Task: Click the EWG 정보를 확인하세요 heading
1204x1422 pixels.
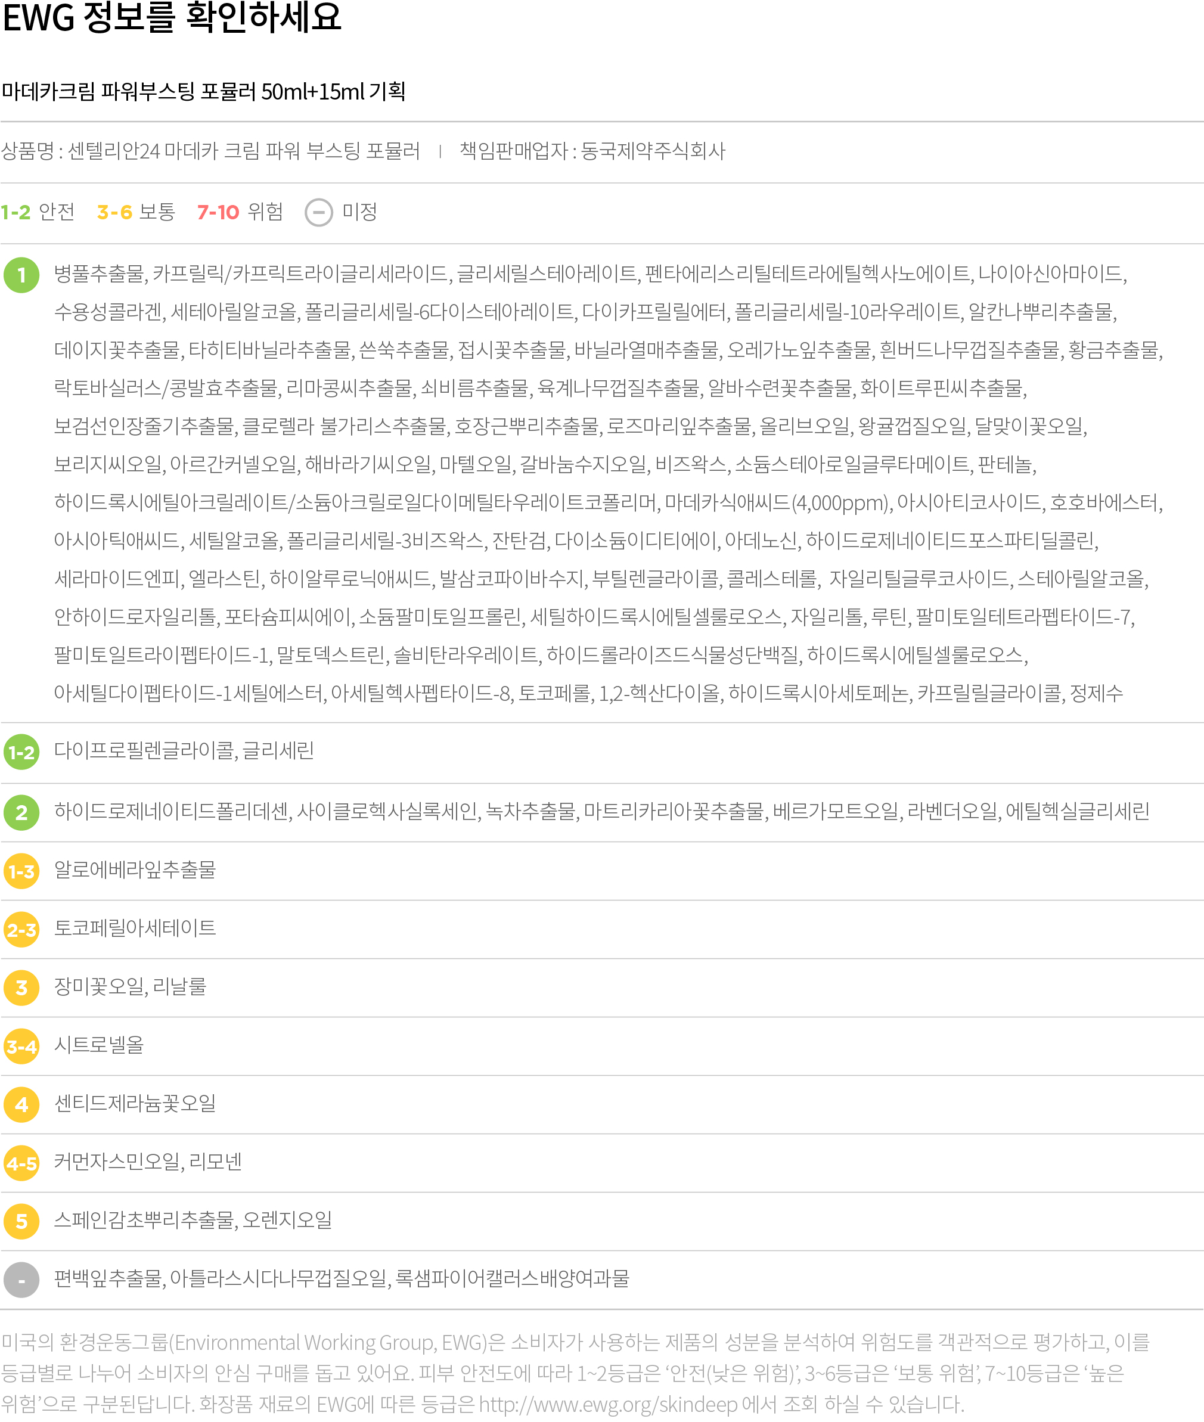Action: 172,18
